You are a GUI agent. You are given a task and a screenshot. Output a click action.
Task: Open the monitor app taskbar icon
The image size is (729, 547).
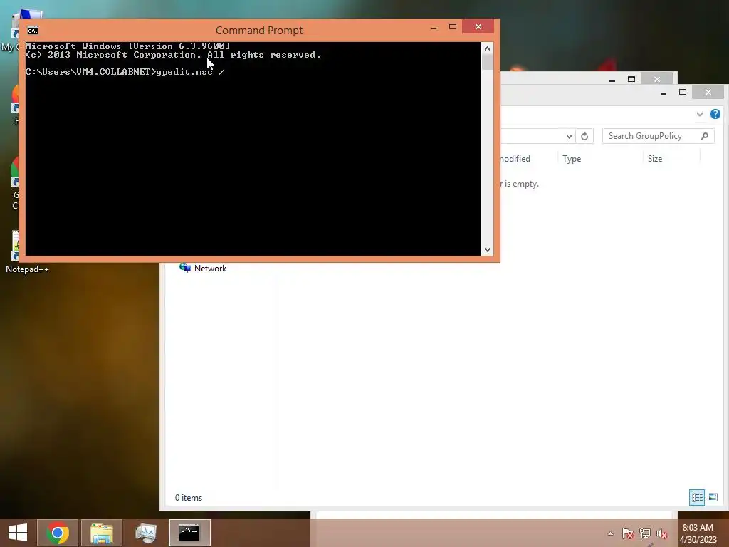click(145, 533)
